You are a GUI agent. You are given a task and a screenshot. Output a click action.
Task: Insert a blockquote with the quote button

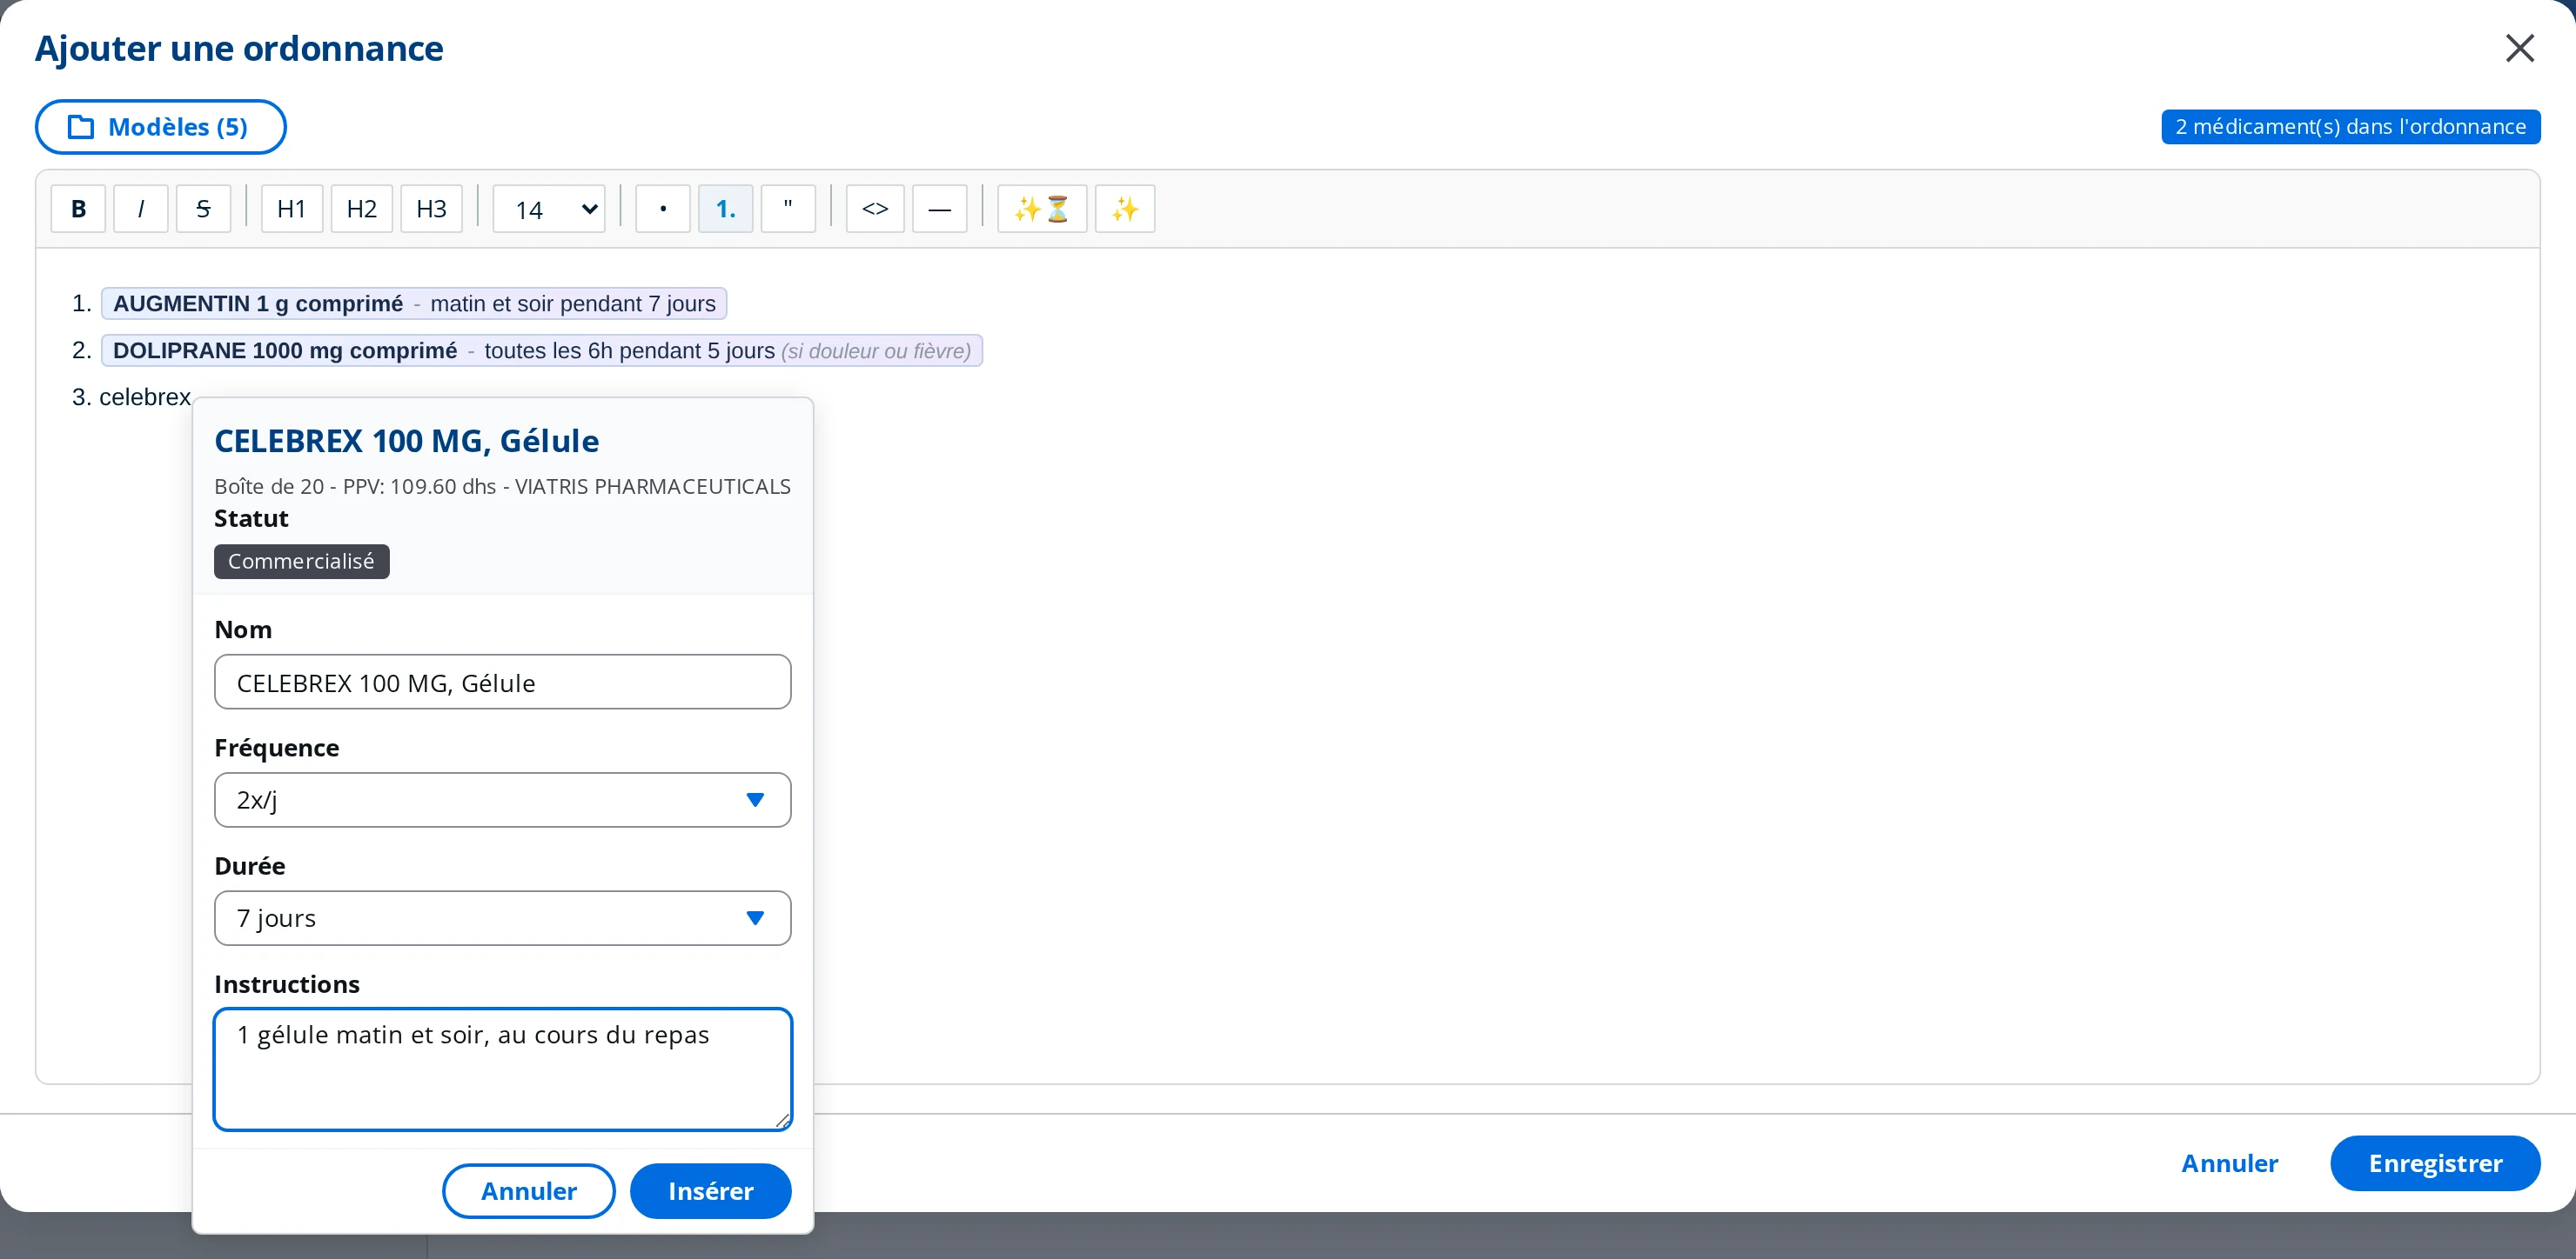click(788, 209)
